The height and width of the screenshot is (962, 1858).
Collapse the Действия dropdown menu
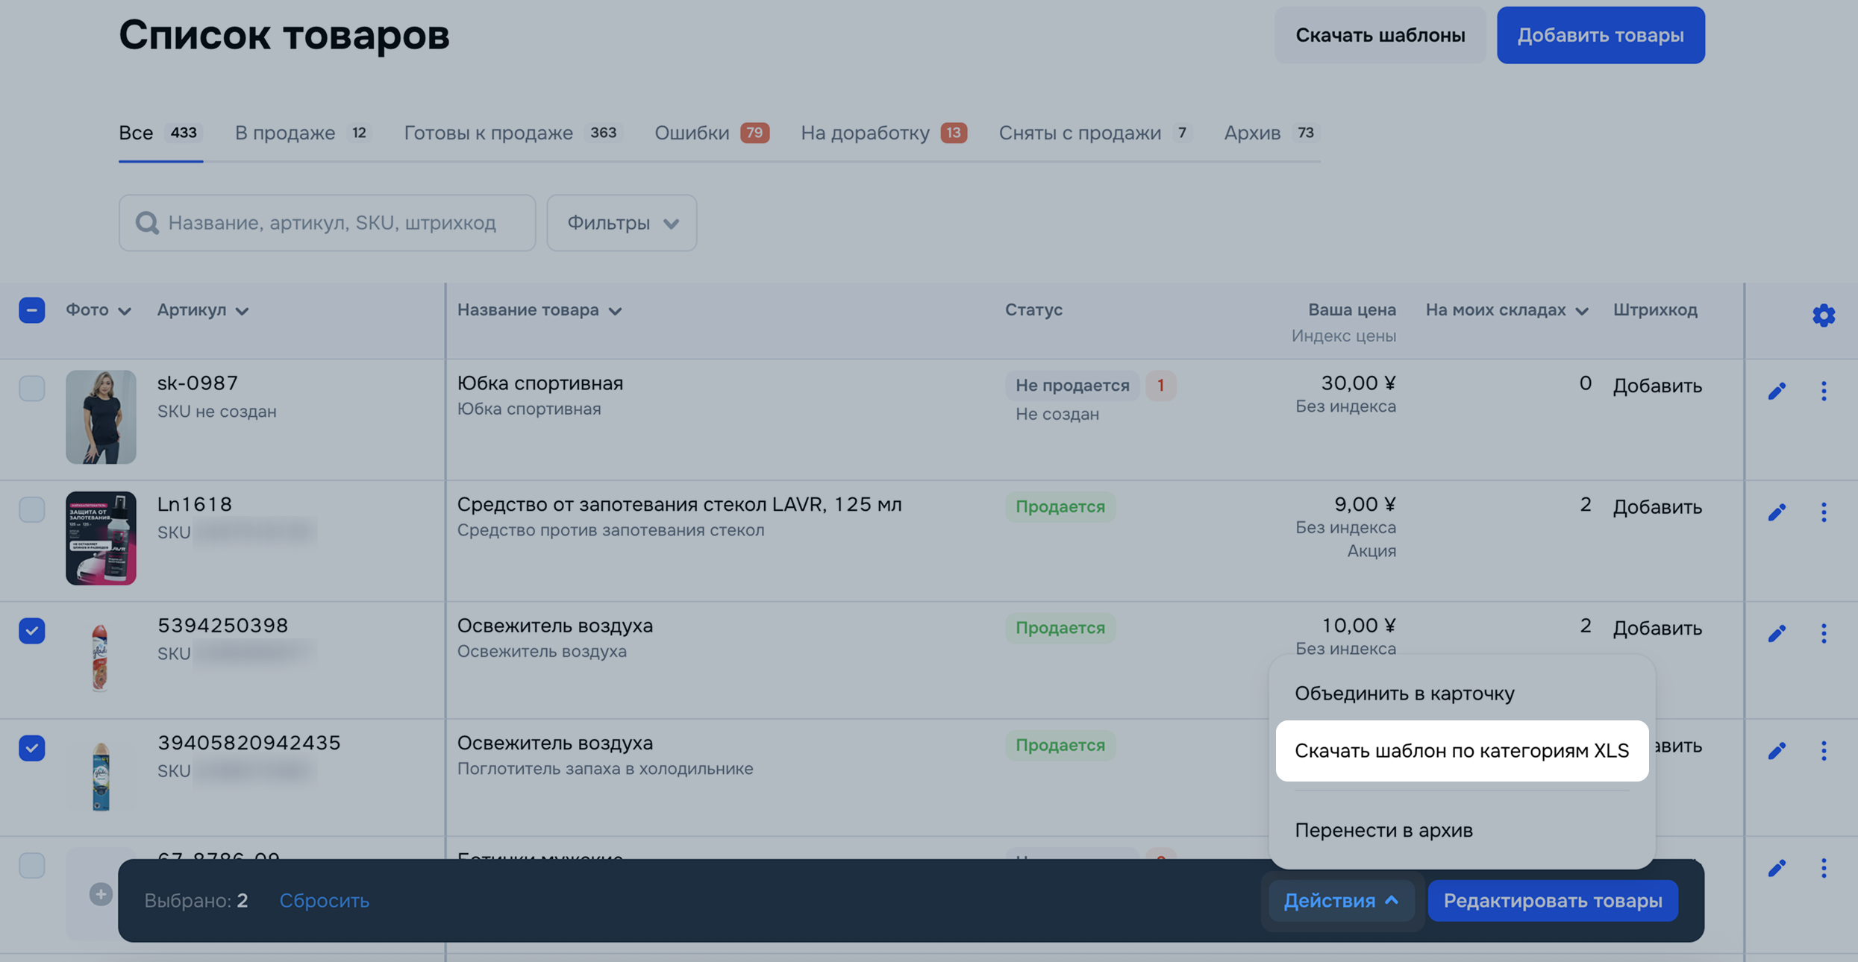point(1341,900)
